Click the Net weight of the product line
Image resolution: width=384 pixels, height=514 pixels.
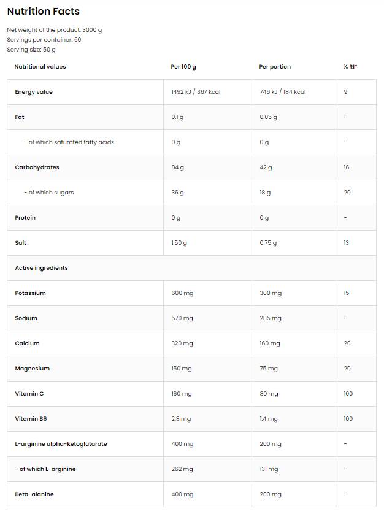point(54,29)
